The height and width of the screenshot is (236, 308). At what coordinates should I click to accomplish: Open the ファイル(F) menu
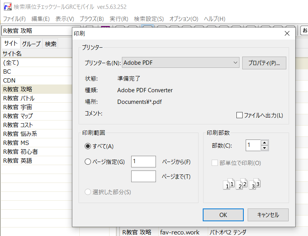pos(14,19)
